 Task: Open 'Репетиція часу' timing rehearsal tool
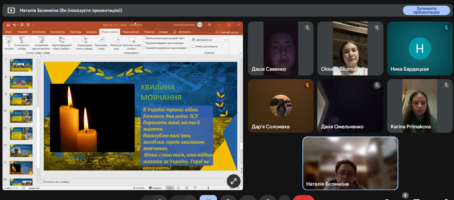point(116,40)
